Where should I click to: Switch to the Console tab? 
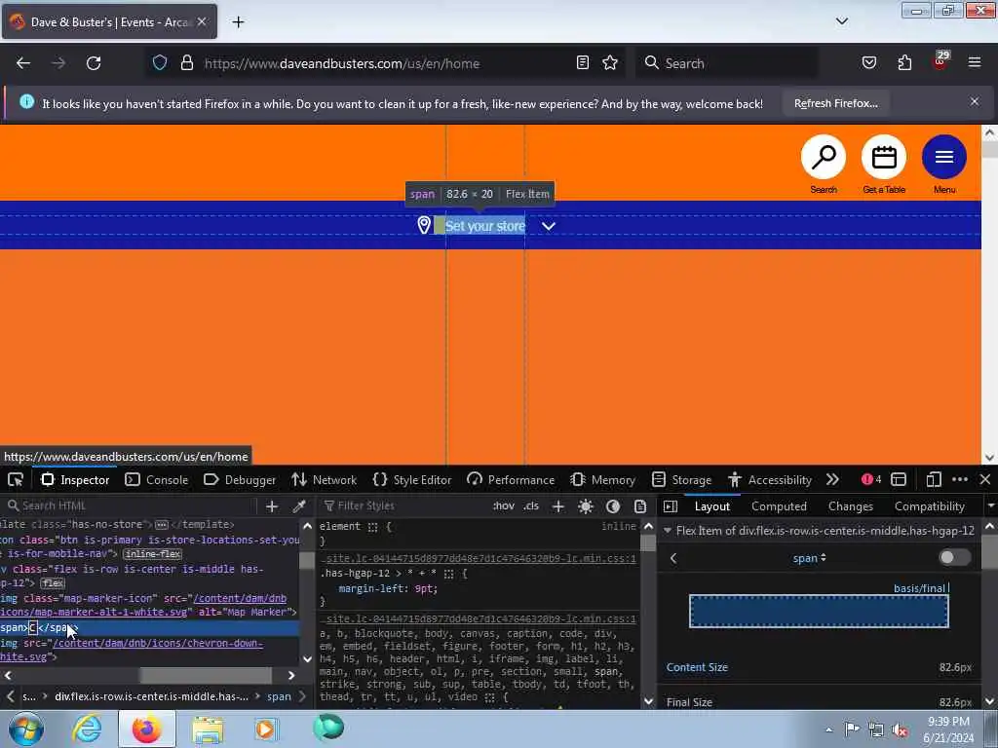(157, 479)
